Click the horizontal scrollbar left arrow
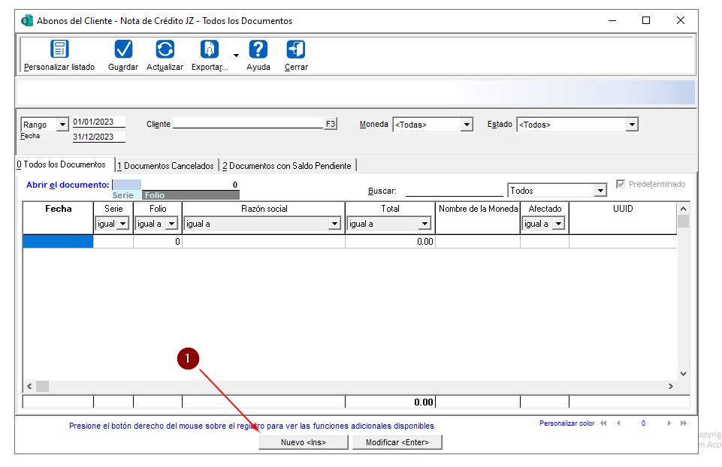 (x=29, y=386)
